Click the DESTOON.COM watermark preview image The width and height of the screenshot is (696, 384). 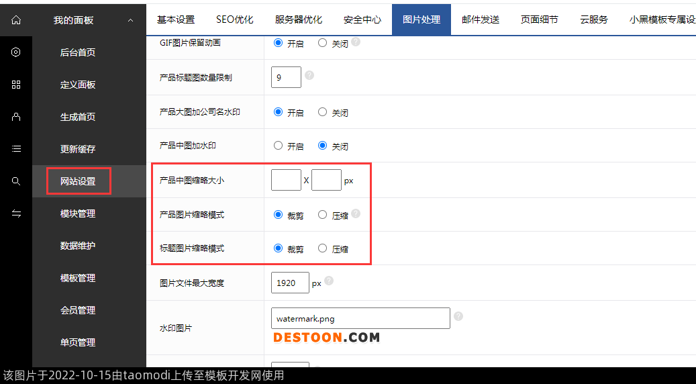(x=326, y=338)
